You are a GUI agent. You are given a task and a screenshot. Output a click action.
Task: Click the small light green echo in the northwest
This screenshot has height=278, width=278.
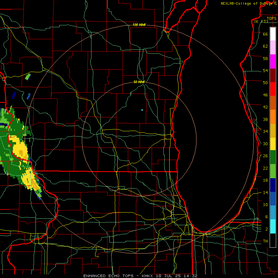coord(28,77)
